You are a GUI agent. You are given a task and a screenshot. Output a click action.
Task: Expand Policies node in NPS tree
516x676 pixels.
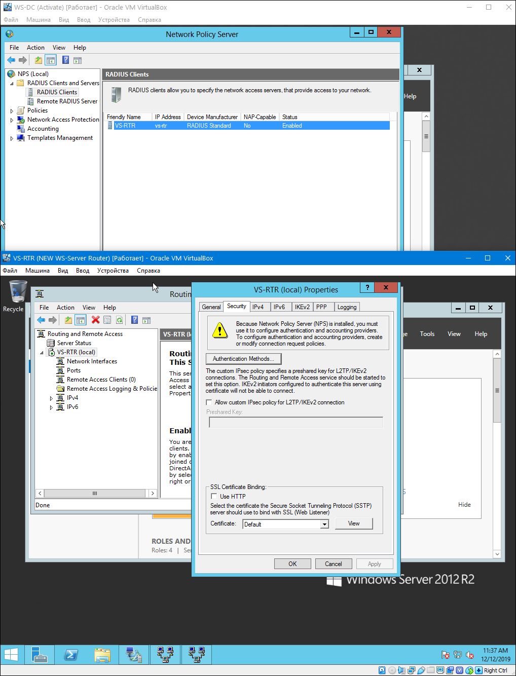12,110
